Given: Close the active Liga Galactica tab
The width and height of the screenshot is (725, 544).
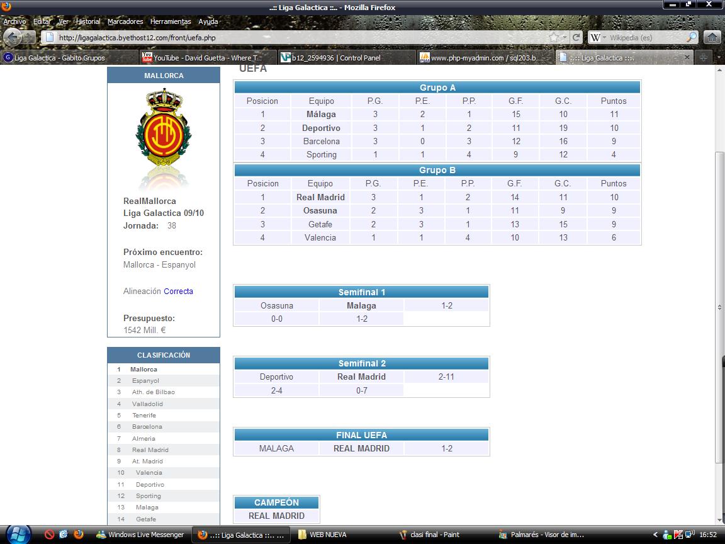Looking at the screenshot, I should point(687,57).
